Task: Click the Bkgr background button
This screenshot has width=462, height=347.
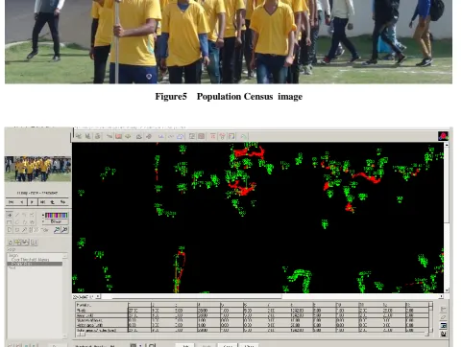Action: [x=56, y=221]
